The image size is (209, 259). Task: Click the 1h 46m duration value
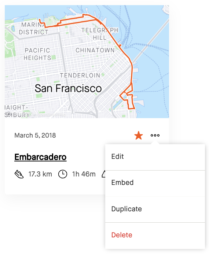(84, 174)
